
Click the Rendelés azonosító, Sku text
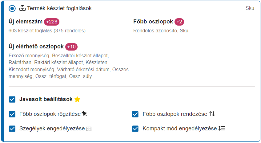click(161, 31)
